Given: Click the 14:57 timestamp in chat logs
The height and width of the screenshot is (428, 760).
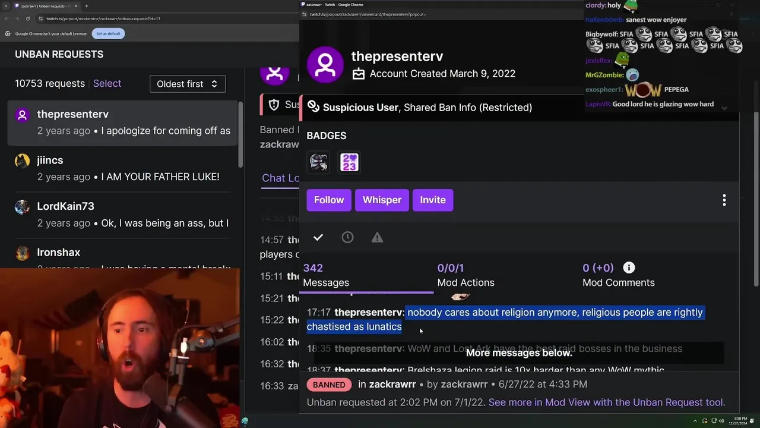Looking at the screenshot, I should (272, 240).
